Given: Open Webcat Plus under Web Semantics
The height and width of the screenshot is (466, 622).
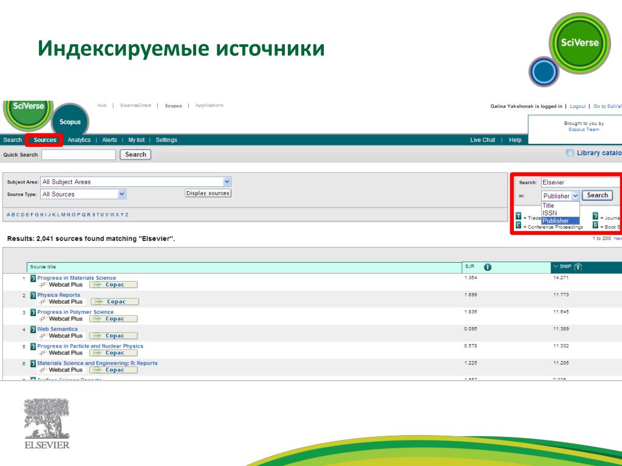Looking at the screenshot, I should pyautogui.click(x=61, y=336).
